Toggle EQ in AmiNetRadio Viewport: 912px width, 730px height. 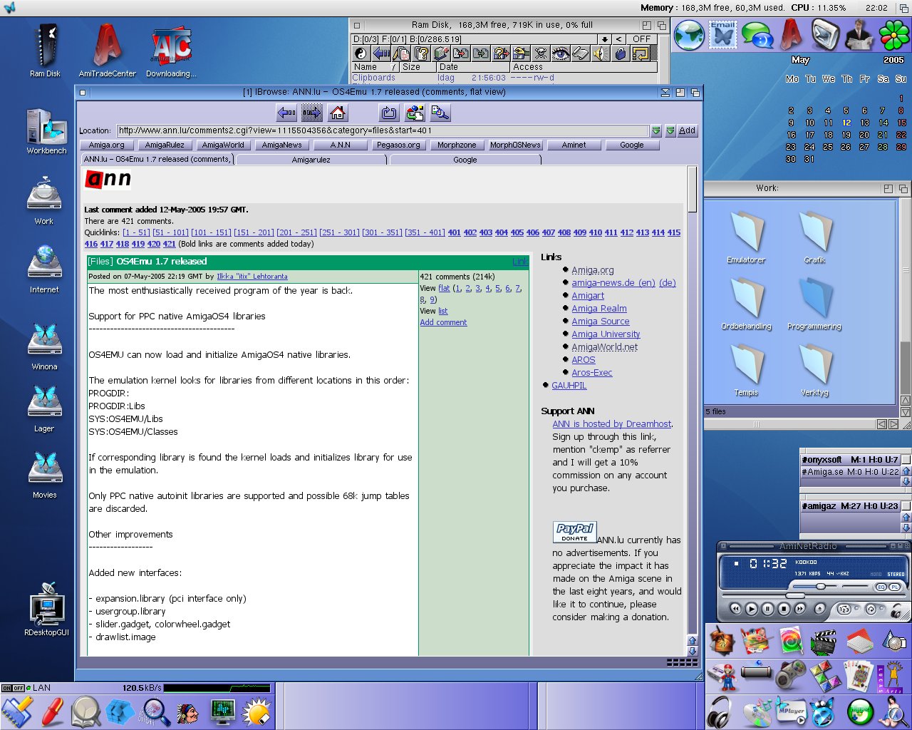tap(881, 587)
